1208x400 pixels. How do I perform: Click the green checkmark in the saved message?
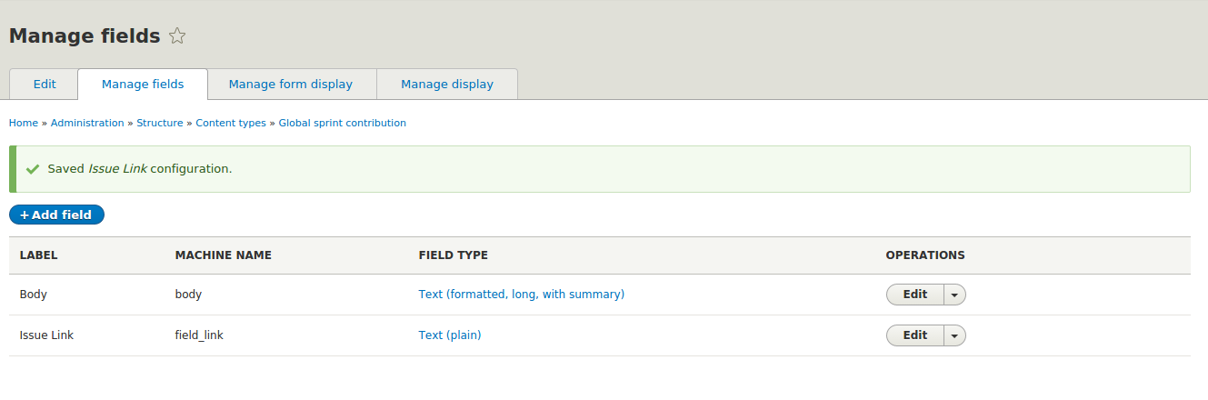(x=33, y=169)
